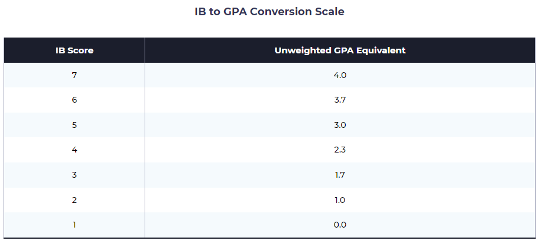The width and height of the screenshot is (538, 244).
Task: Click the word "IB" in the title
Action: pos(201,12)
